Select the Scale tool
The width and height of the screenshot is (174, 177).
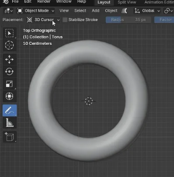tap(10, 84)
